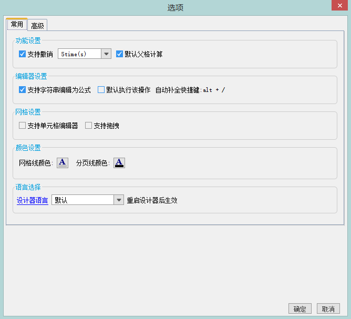Click the 颜色设置 group title
This screenshot has height=319, width=351.
tap(28, 148)
